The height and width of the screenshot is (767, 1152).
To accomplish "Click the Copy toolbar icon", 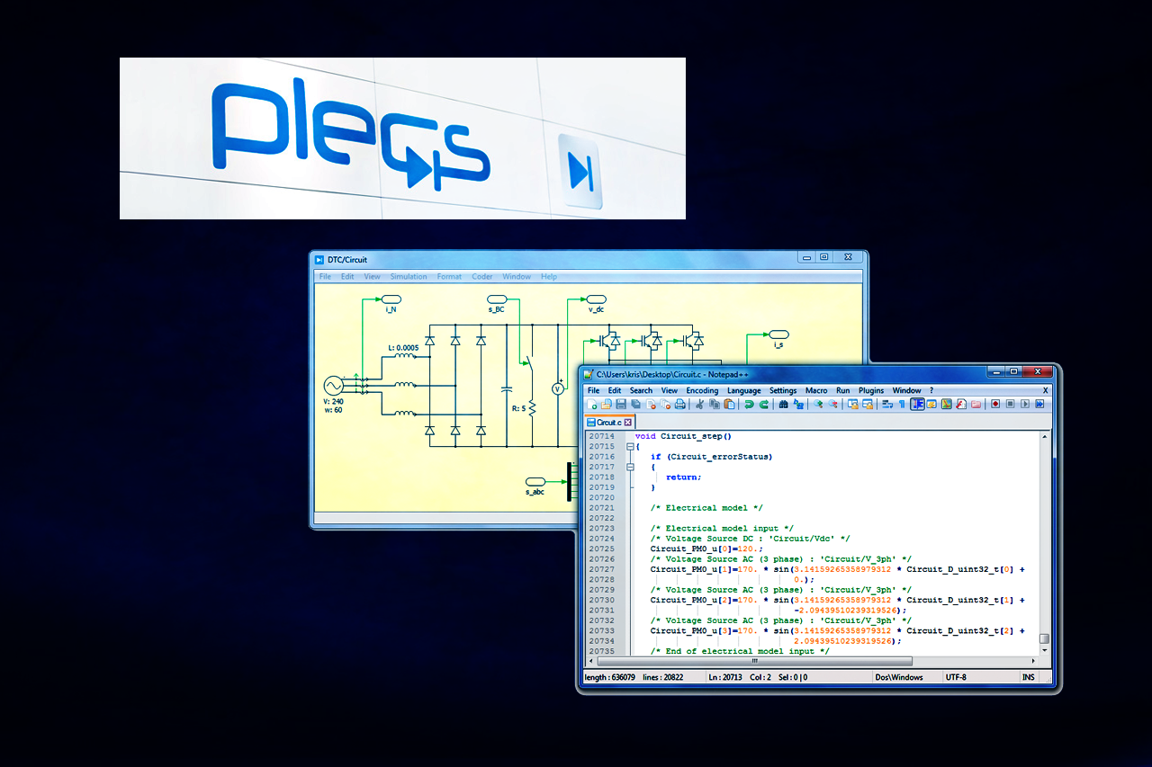I will point(714,405).
